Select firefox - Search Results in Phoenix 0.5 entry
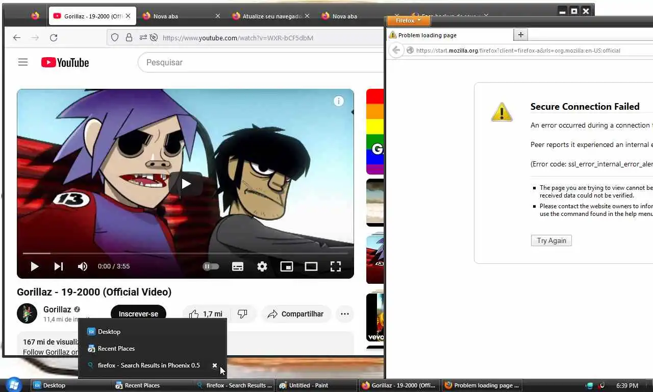Image resolution: width=653 pixels, height=392 pixels. tap(148, 365)
